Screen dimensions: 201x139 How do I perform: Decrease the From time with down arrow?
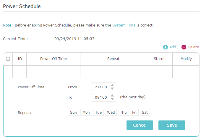tap(112, 88)
